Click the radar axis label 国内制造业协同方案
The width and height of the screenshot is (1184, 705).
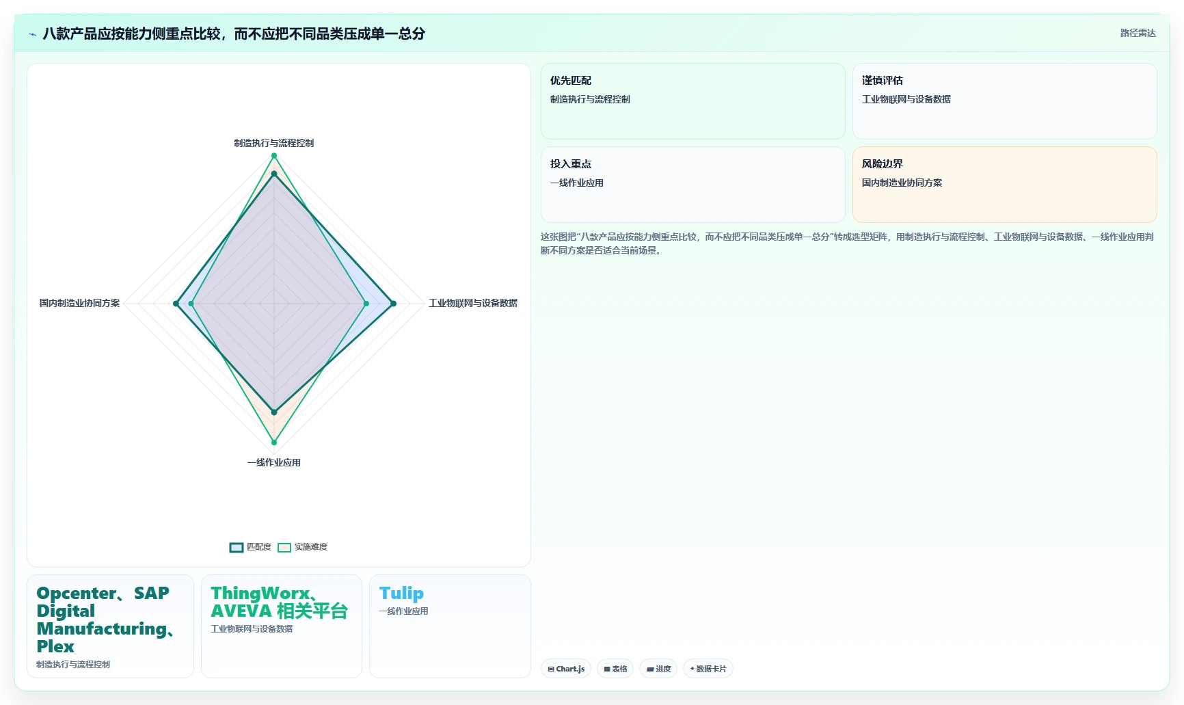79,303
